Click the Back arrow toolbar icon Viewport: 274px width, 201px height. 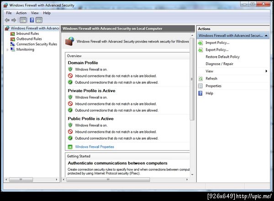tap(7, 20)
